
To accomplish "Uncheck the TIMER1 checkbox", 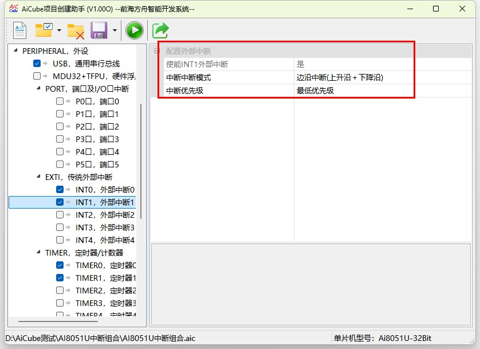I will [60, 278].
